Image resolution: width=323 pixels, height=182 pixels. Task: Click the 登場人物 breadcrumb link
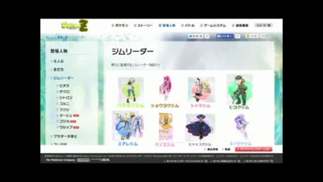click(x=62, y=37)
